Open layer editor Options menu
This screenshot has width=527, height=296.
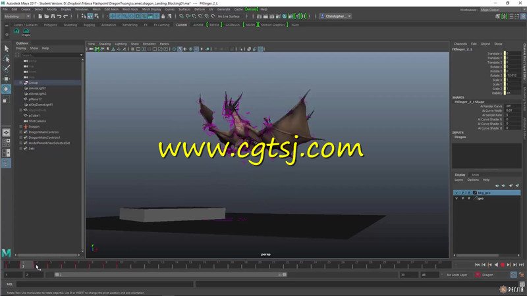473,180
